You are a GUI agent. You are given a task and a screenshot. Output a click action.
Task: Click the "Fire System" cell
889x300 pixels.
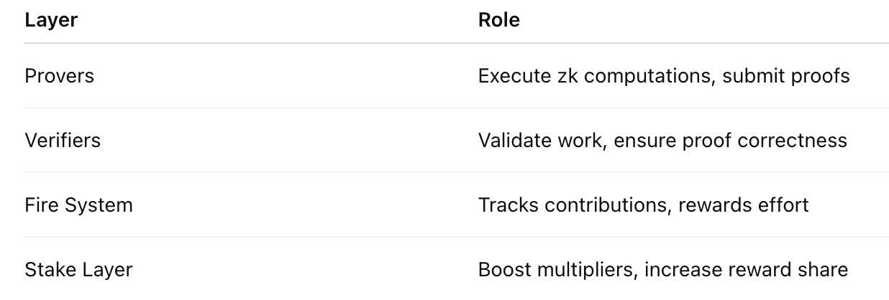coord(78,205)
